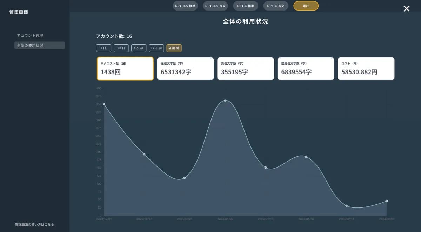421x232 pixels.
Task: Open the GPT-4 標準 usage view
Action: [245, 6]
